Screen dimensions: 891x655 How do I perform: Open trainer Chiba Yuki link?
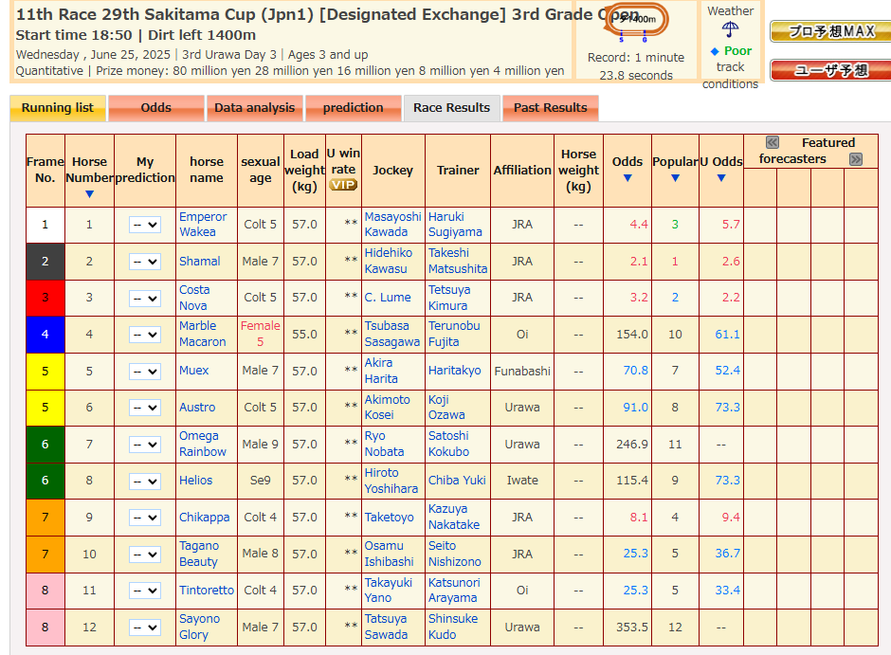[457, 481]
